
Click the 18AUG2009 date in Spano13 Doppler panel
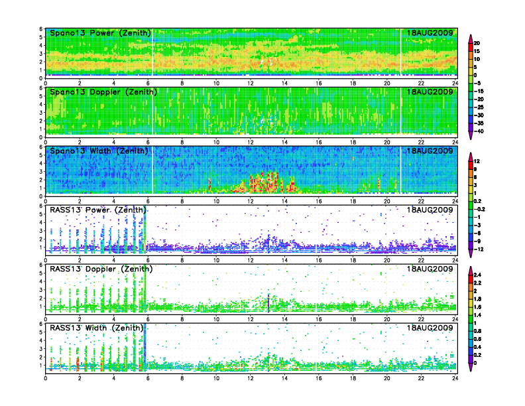coord(430,92)
